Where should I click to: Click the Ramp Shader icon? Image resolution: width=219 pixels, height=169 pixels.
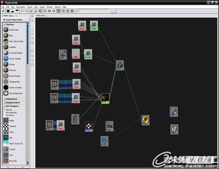[6, 76]
